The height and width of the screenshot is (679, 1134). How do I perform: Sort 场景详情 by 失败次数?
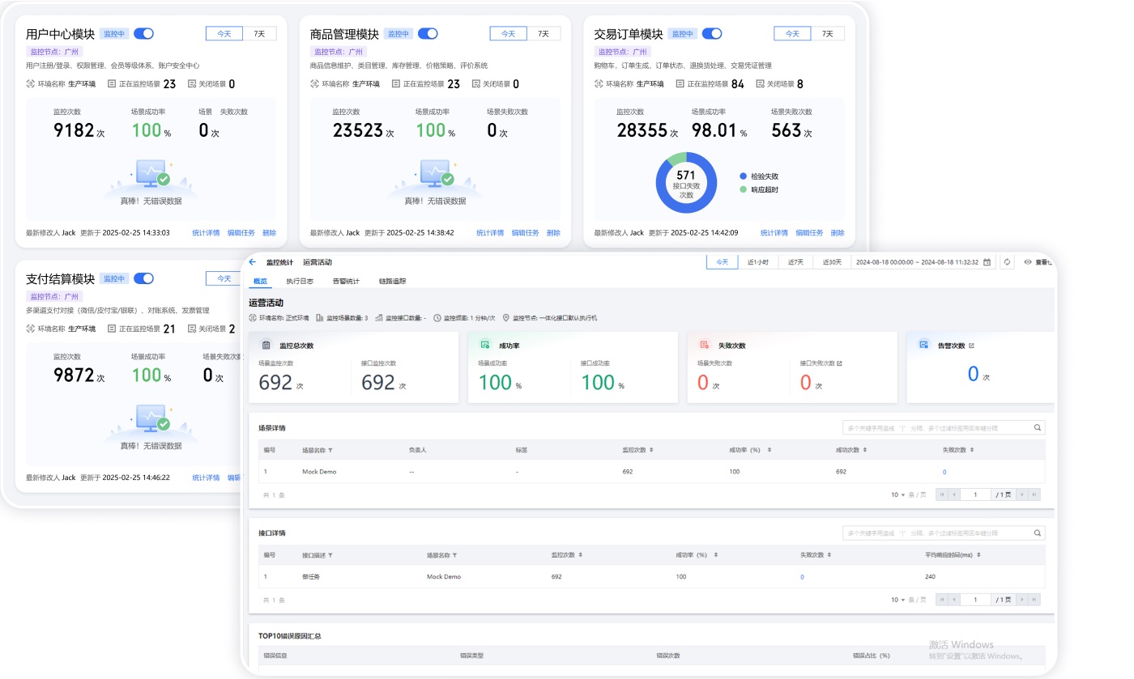[x=972, y=450]
